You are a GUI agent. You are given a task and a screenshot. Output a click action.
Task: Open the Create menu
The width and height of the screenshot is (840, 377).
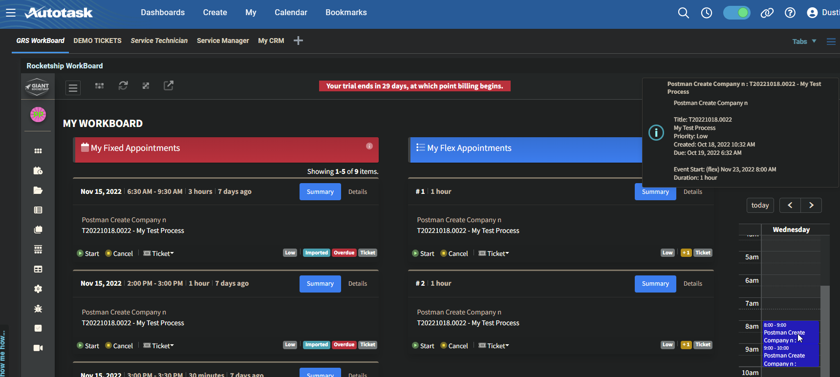point(215,13)
